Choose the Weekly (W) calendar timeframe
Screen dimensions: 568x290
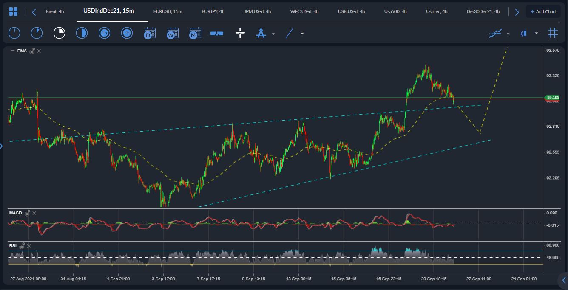[172, 33]
